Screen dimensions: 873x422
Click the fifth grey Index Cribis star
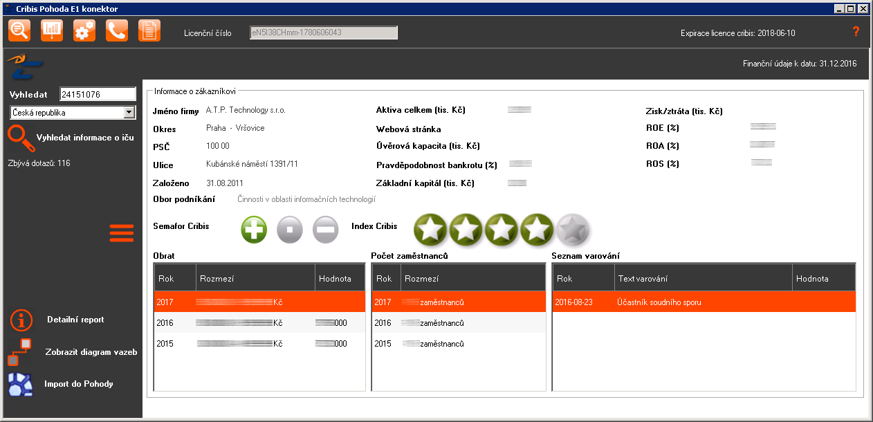click(573, 228)
